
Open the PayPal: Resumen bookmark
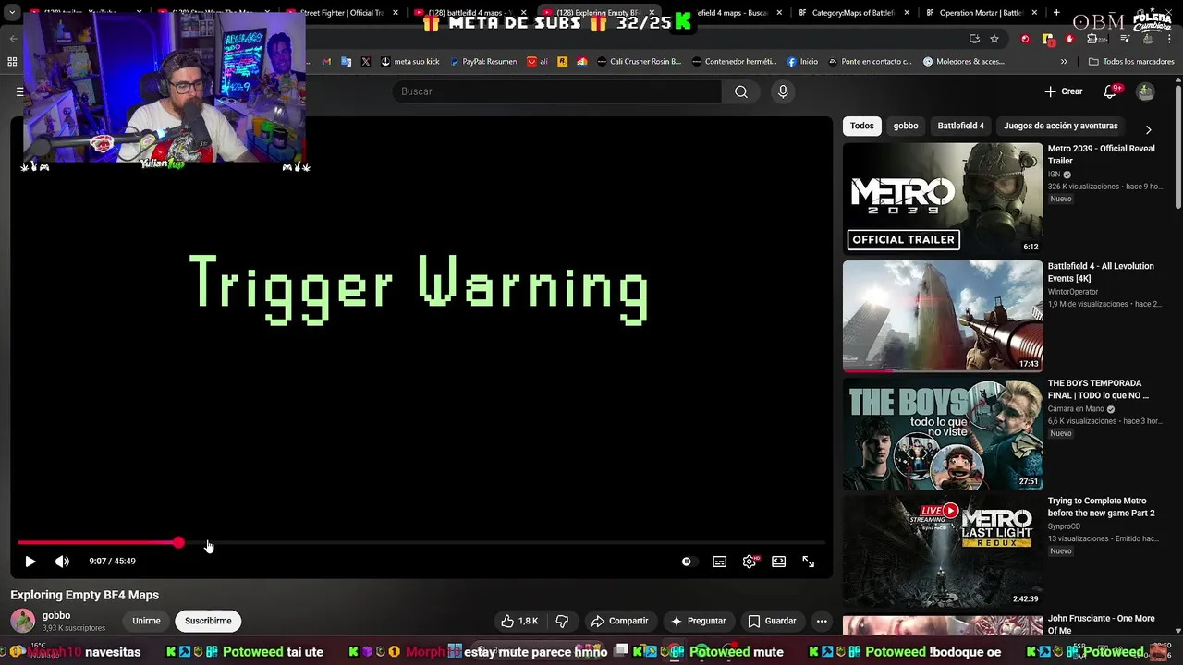click(483, 62)
